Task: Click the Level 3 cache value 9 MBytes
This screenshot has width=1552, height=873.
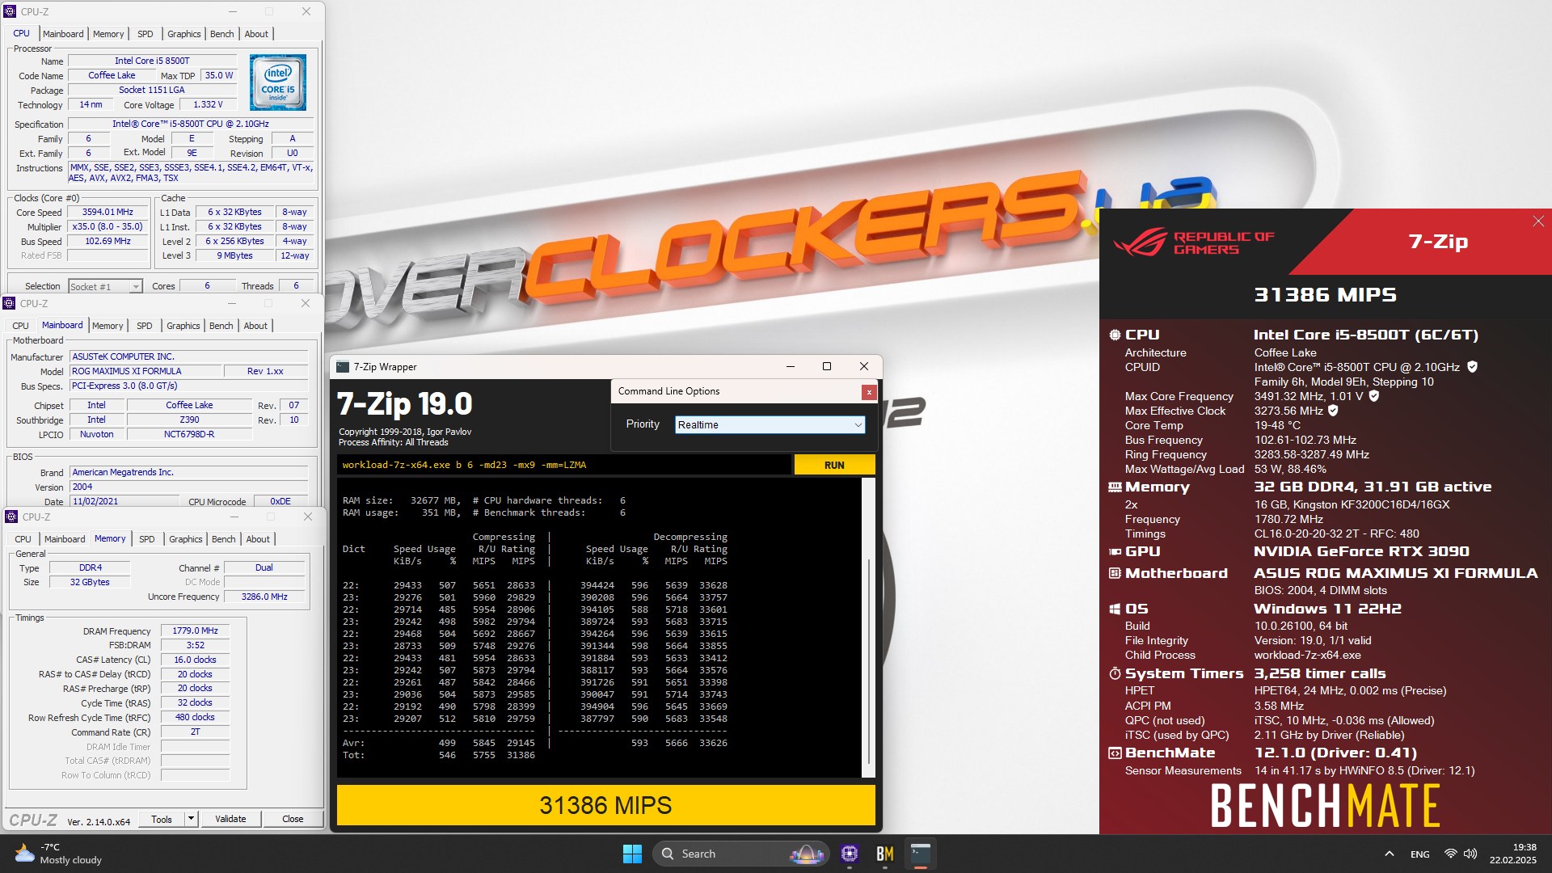Action: tap(234, 256)
